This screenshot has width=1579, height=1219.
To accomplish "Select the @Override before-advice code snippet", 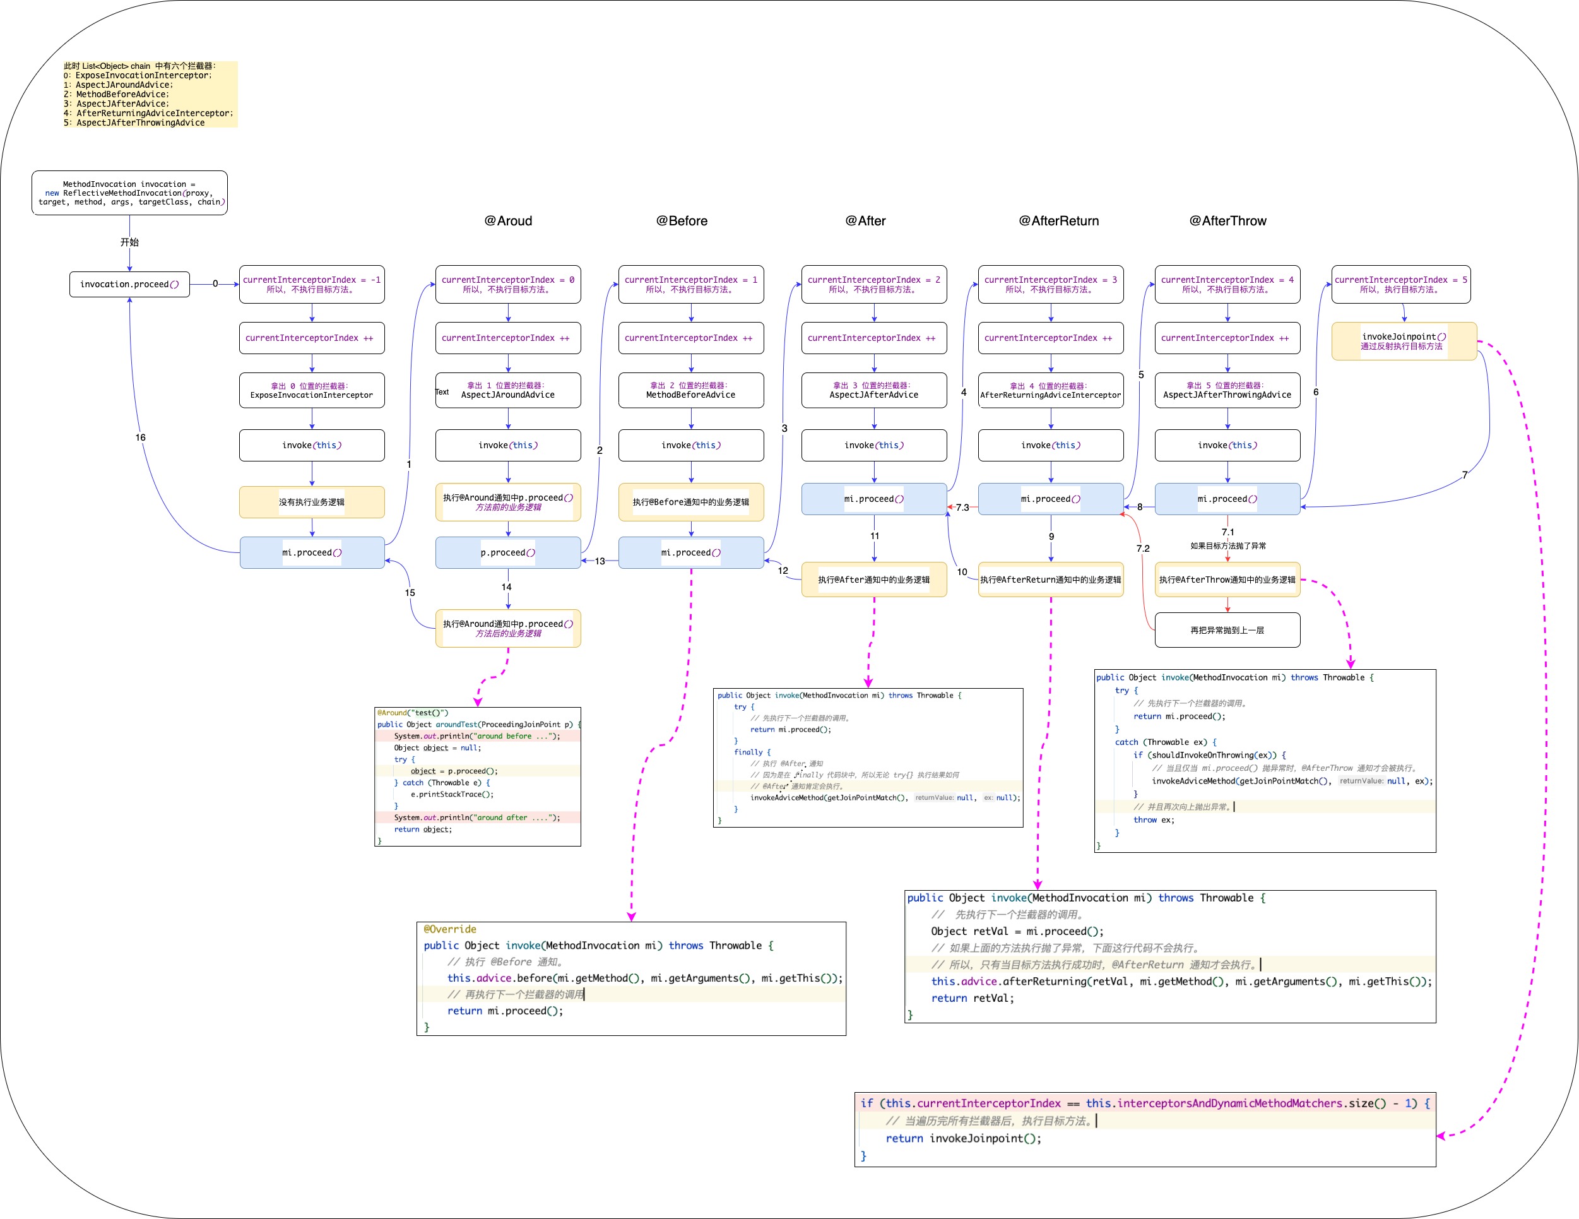I will click(630, 978).
